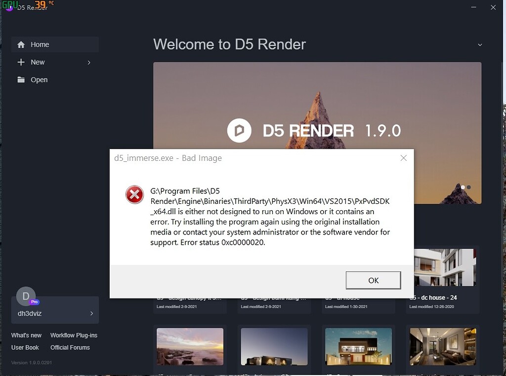Open the Workflow Plug-ins page
506x376 pixels.
[74, 335]
